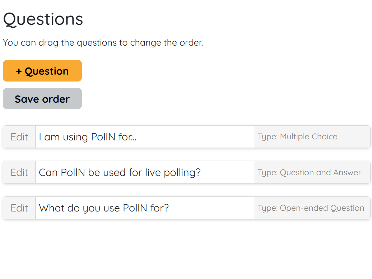Edit the "What do you use PollN for?" question
The width and height of the screenshot is (372, 279).
[19, 208]
